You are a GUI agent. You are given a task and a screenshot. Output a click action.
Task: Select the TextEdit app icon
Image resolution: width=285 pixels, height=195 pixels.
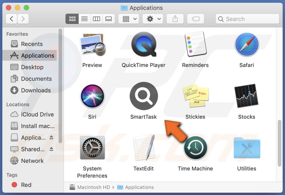pyautogui.click(x=144, y=148)
